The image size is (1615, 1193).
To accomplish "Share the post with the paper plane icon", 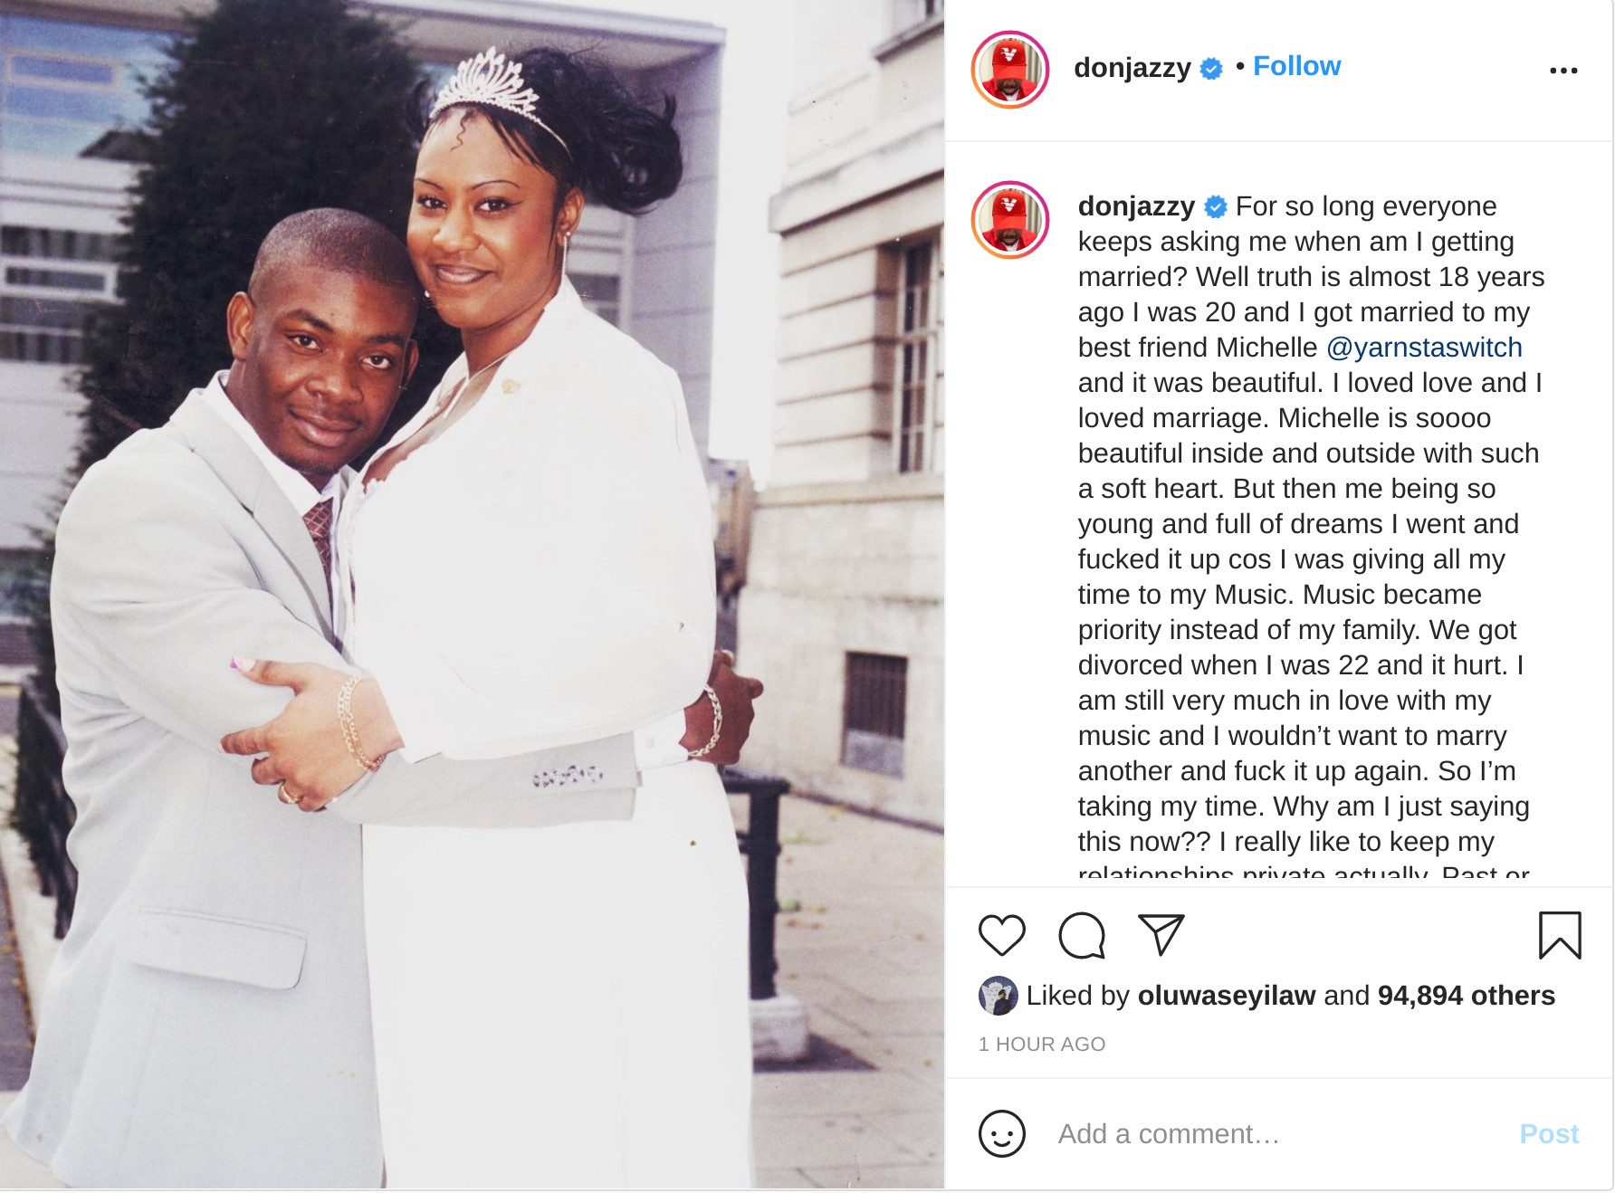I will 1161,935.
